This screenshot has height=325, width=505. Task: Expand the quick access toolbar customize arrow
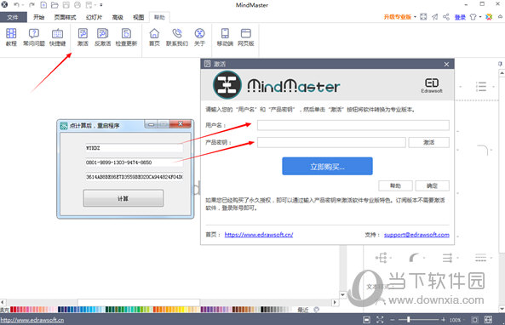tap(101, 5)
